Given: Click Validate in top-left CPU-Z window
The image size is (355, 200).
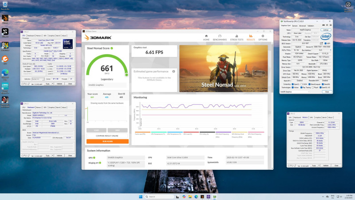Looking at the screenshot, I should pyautogui.click(x=59, y=84).
